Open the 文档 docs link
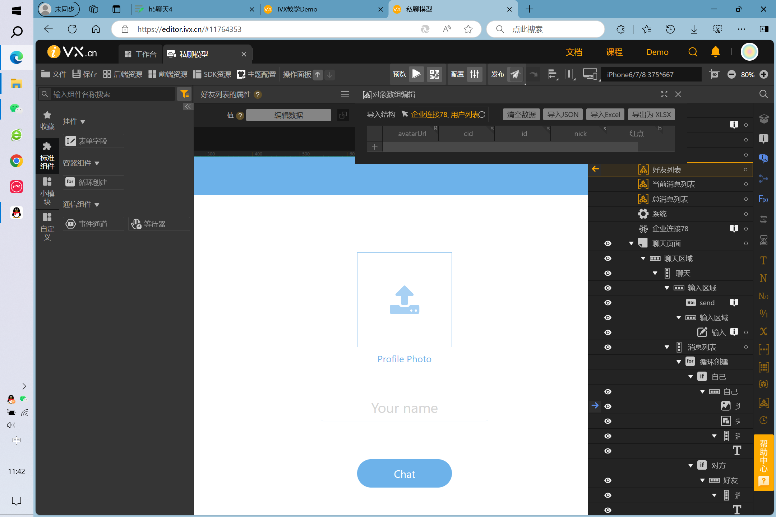This screenshot has height=517, width=776. tap(574, 52)
